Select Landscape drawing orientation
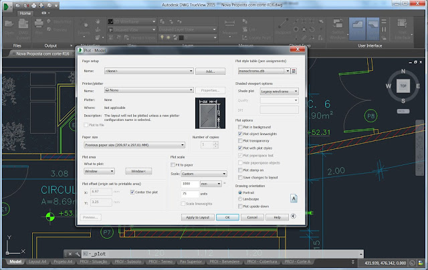The height and width of the screenshot is (270, 428). pos(240,198)
